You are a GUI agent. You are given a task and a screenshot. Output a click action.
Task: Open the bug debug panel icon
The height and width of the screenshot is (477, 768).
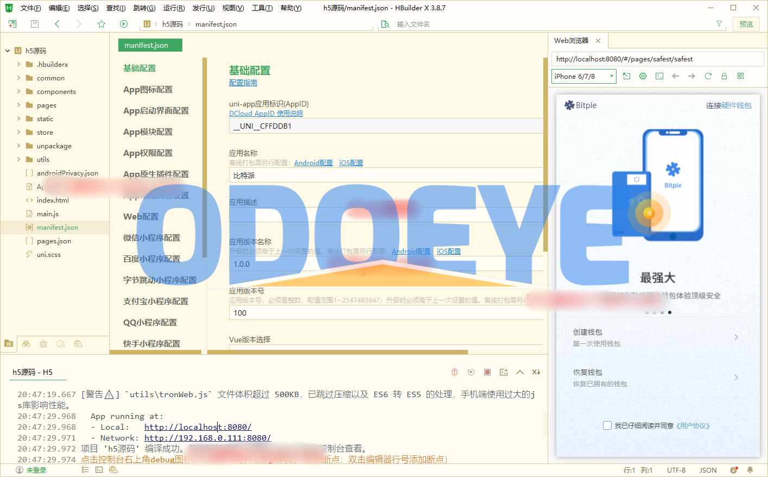[x=43, y=343]
